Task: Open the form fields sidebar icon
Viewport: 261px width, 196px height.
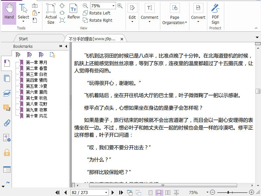Action: (7, 170)
